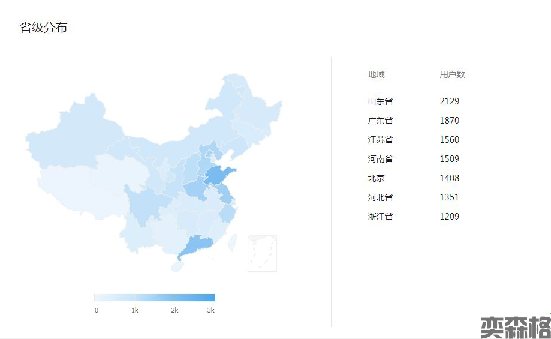
Task: Click the 1509 user count for 河南省
Action: pos(449,159)
